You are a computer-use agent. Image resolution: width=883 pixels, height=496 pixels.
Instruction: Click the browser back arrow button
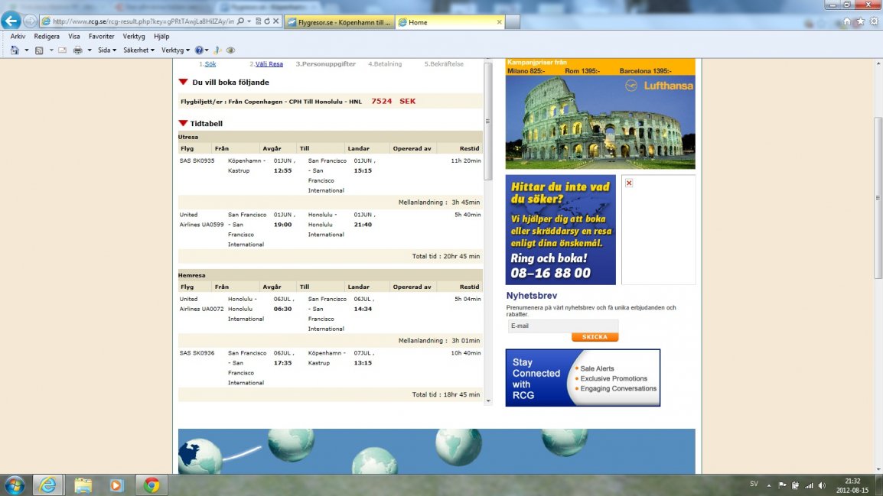(x=11, y=21)
